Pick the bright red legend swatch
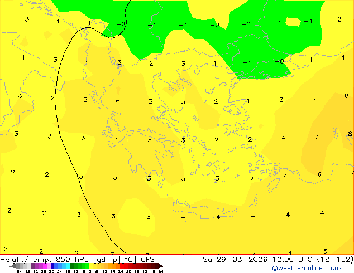 pyautogui.click(x=122, y=266)
